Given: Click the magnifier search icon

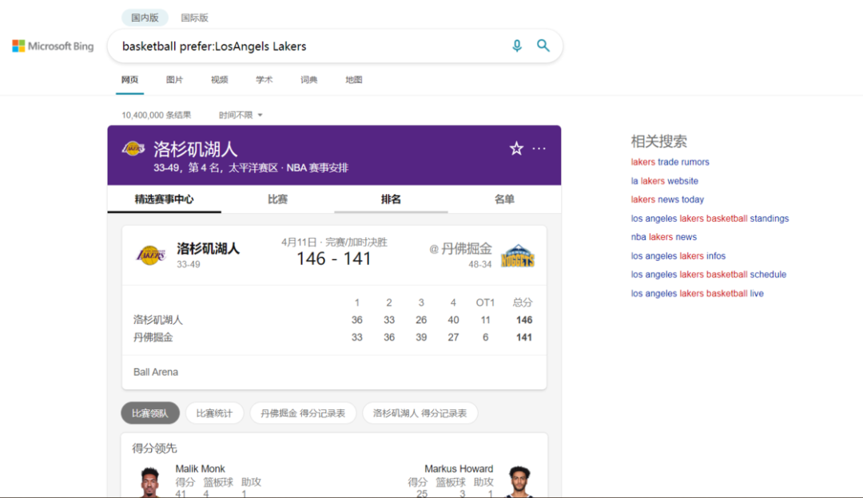Looking at the screenshot, I should 543,46.
